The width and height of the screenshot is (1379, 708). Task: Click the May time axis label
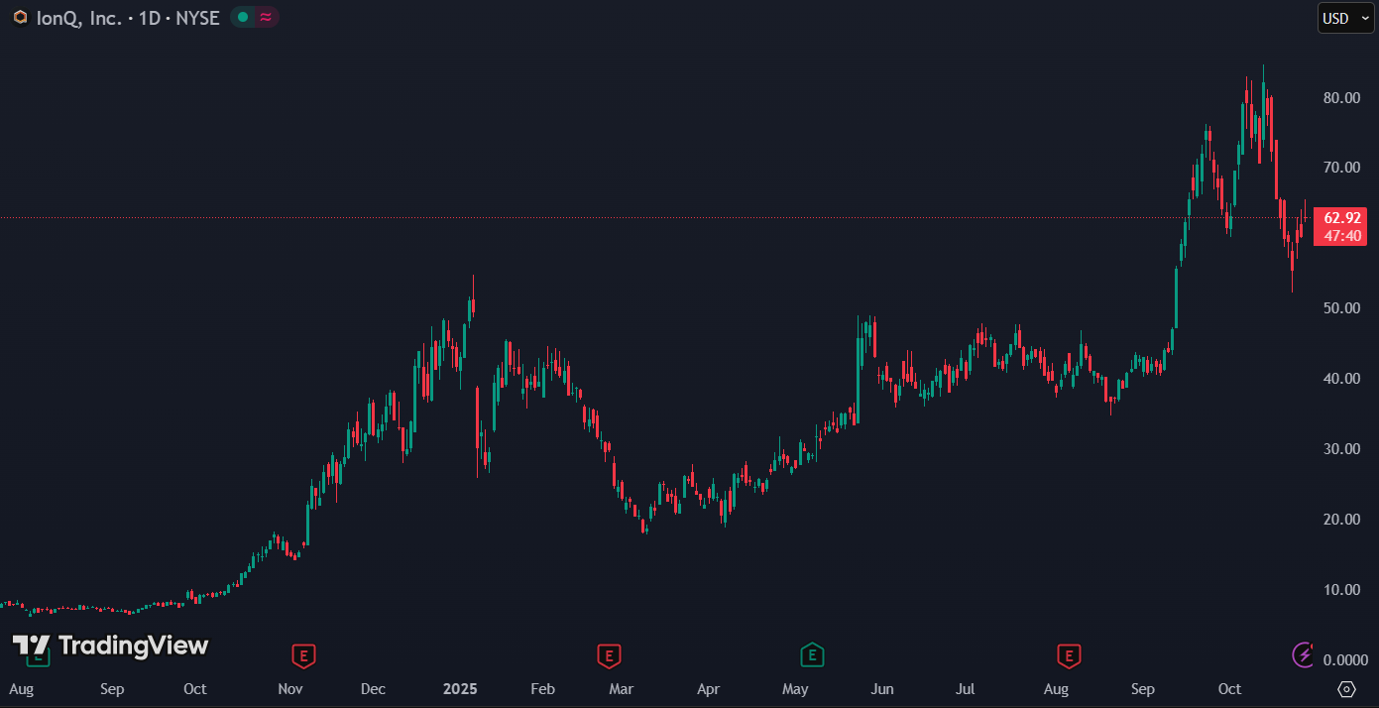[795, 689]
